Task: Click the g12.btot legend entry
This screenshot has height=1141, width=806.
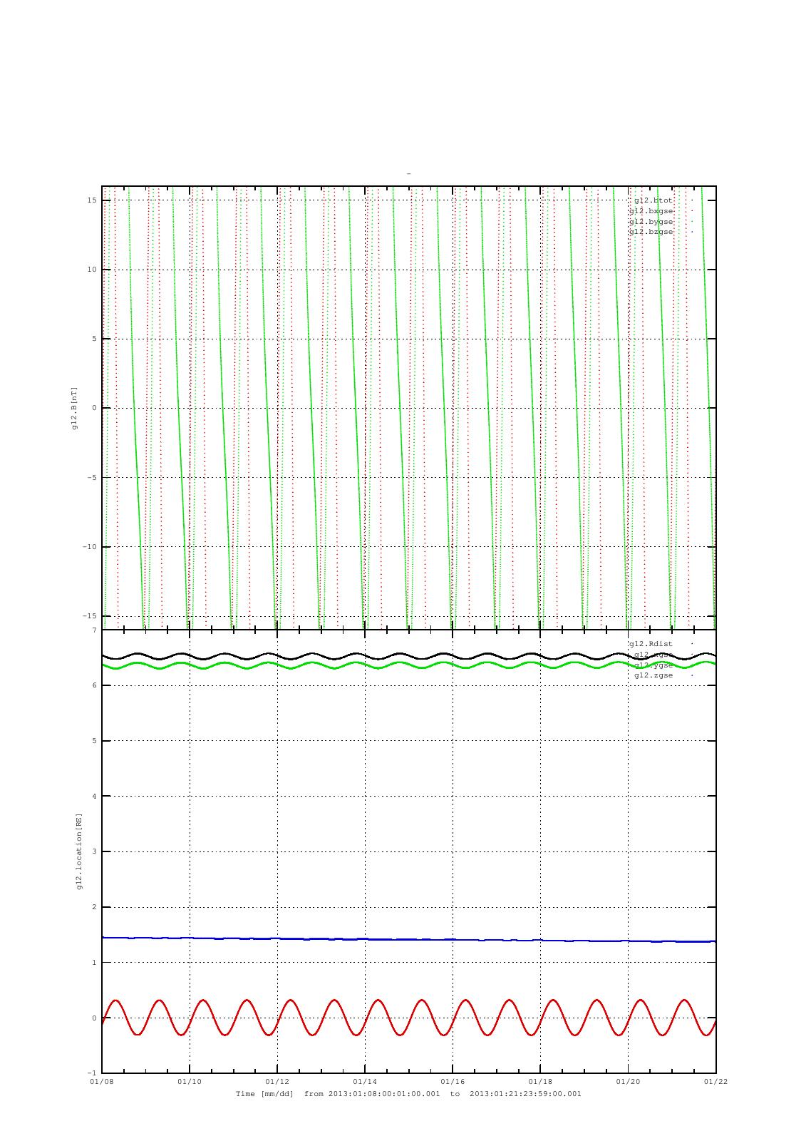Action: (x=653, y=200)
